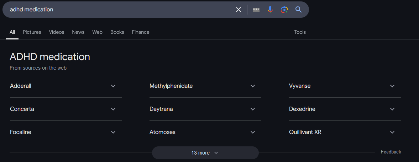419x162 pixels.
Task: Expand the Concerta chevron arrow
Action: (113, 109)
